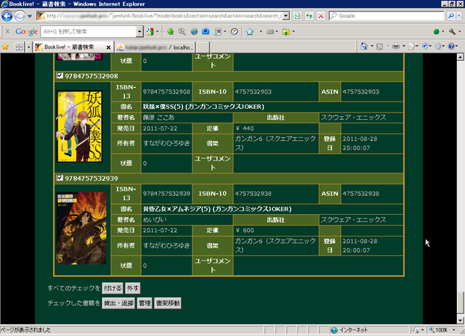Open the Quick Tabs grid icon
This screenshot has width=465, height=336.
pos(19,47)
